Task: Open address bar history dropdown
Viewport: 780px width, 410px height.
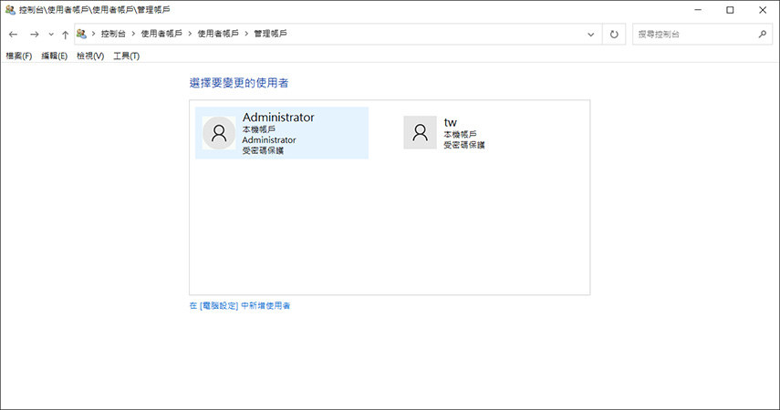Action: (590, 35)
